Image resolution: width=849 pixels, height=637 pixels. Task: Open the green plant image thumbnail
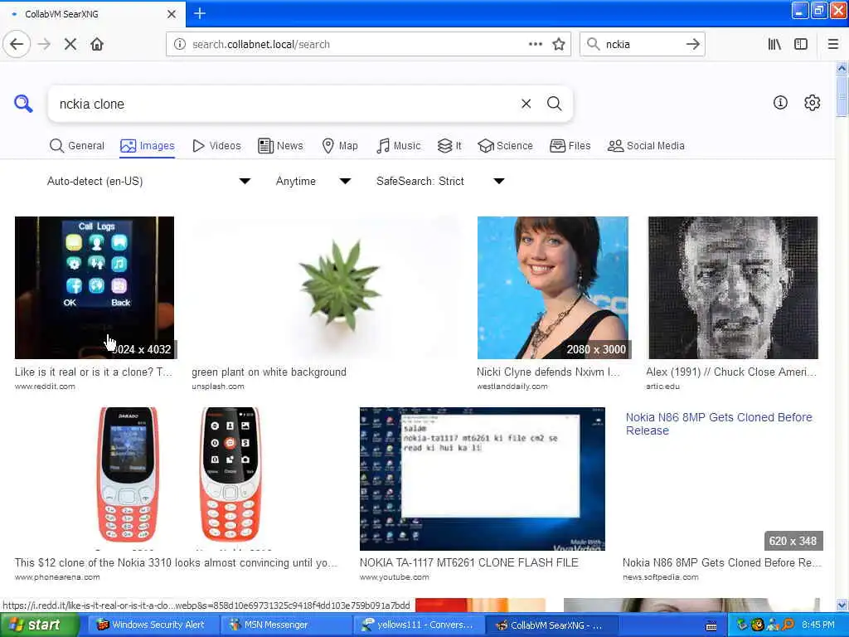pyautogui.click(x=326, y=288)
